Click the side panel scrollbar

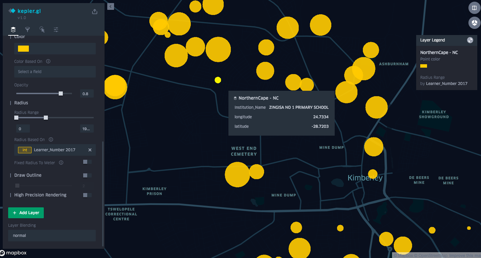coord(103,194)
